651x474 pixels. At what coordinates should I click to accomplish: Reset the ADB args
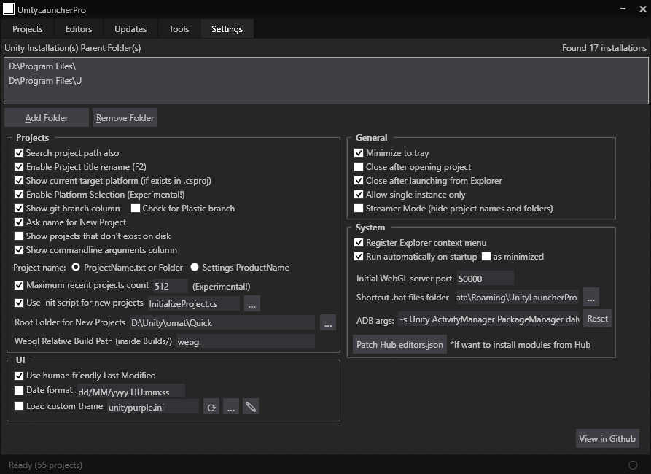pos(597,319)
